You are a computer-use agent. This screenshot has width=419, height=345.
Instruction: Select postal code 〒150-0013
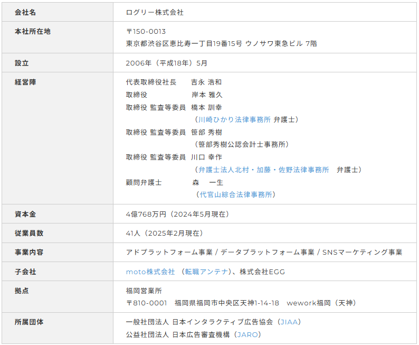pyautogui.click(x=146, y=32)
